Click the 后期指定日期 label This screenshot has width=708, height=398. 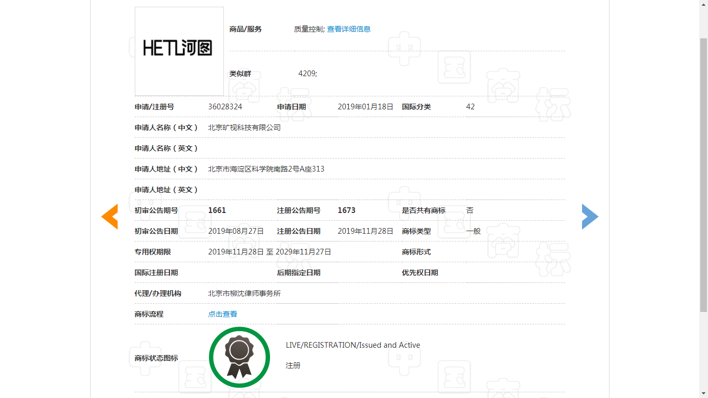point(299,273)
